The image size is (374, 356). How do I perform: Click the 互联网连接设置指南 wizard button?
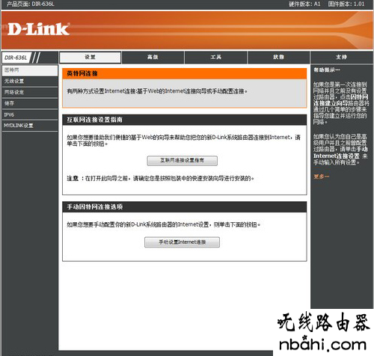(x=182, y=161)
